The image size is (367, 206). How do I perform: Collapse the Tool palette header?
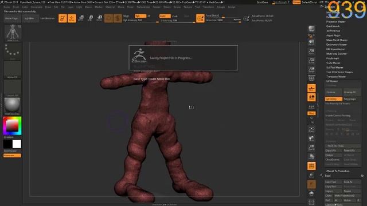tap(327, 176)
